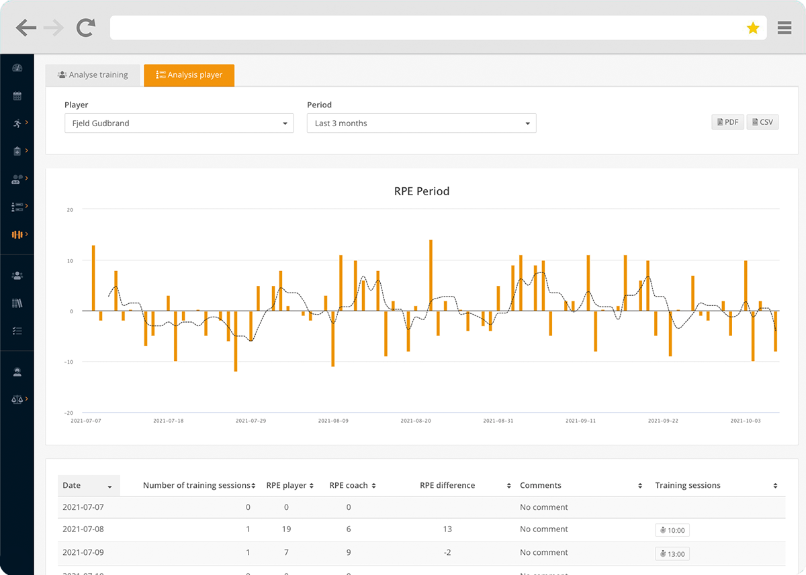
Task: Click the 2021-08-31 x-axis label
Action: [498, 421]
